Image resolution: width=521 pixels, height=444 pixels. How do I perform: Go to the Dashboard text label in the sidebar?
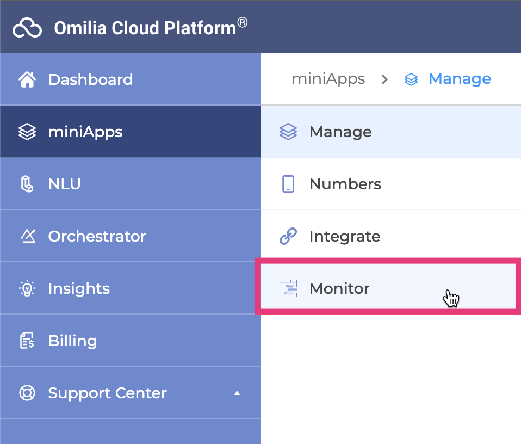coord(90,79)
